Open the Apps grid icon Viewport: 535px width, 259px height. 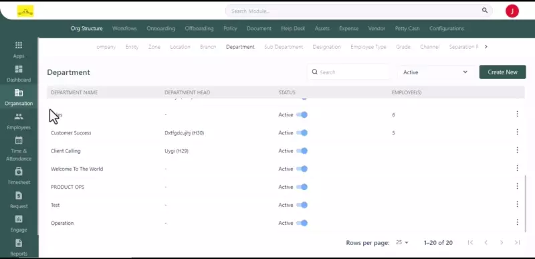point(19,45)
